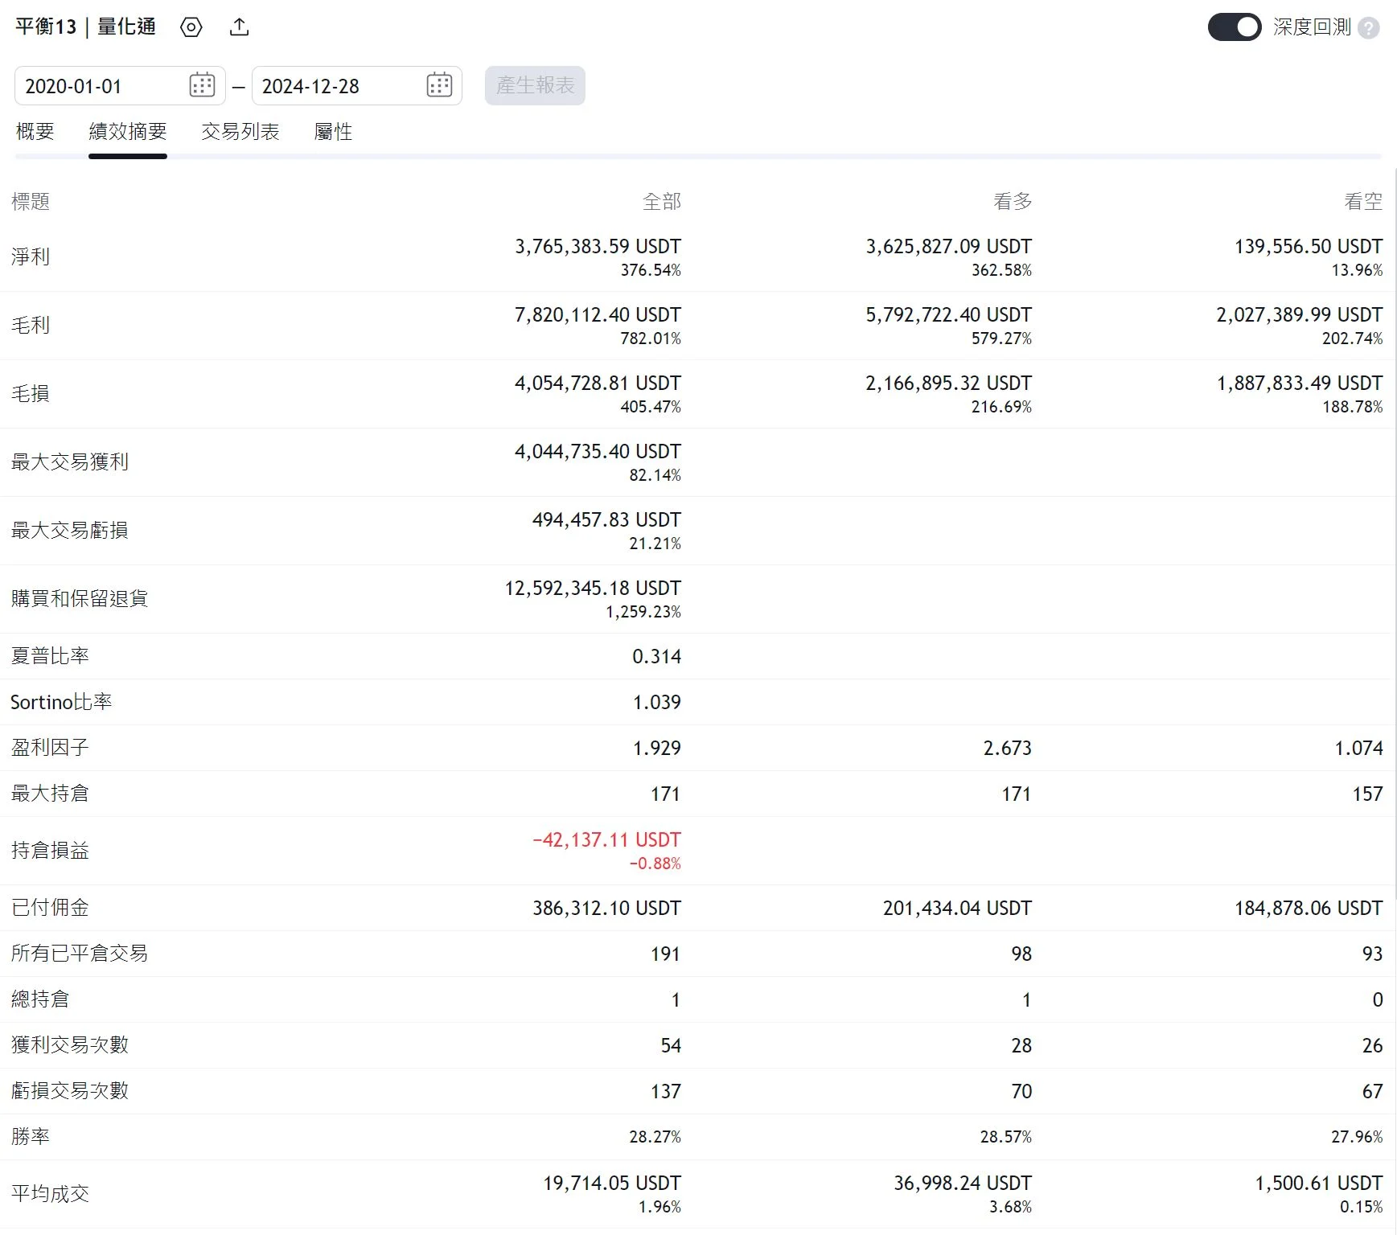Click the 看多 column header
The height and width of the screenshot is (1235, 1397).
(1013, 202)
